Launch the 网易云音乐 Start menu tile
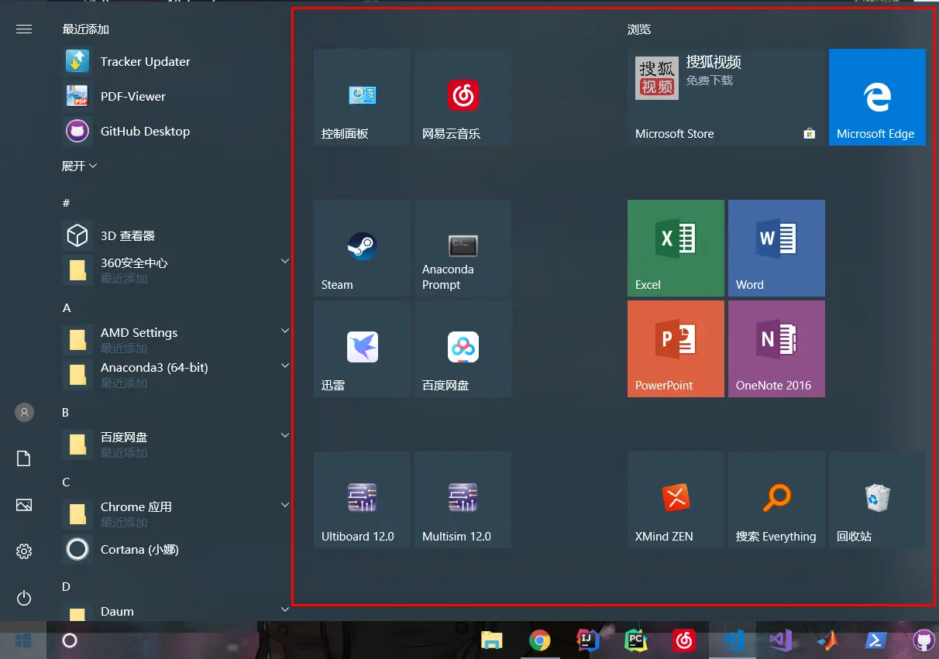939x659 pixels. coord(463,98)
